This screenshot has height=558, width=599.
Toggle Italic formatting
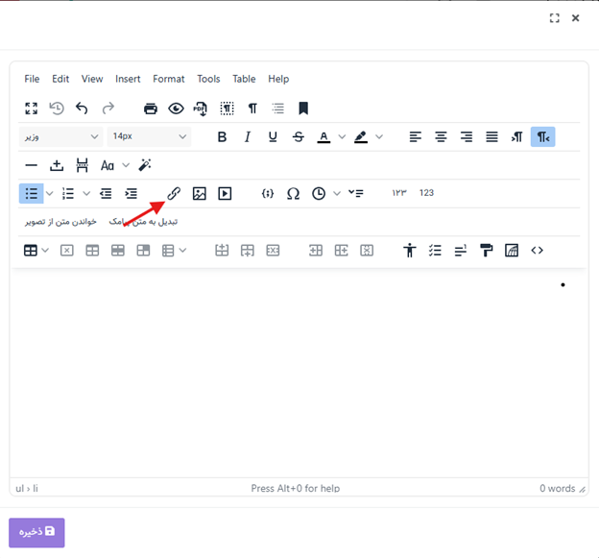pyautogui.click(x=248, y=137)
